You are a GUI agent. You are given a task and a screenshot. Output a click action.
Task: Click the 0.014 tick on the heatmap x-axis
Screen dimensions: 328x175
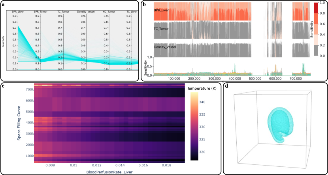120,165
